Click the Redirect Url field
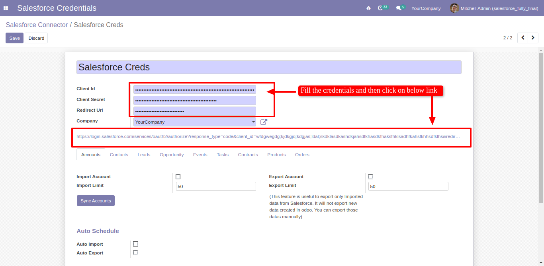Screen dimensions: 544x266 pos(195,111)
